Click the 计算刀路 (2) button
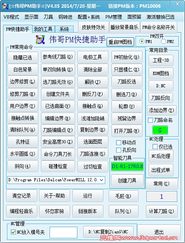Image resolution: width=185 pixels, height=243 pixels. click(161, 211)
